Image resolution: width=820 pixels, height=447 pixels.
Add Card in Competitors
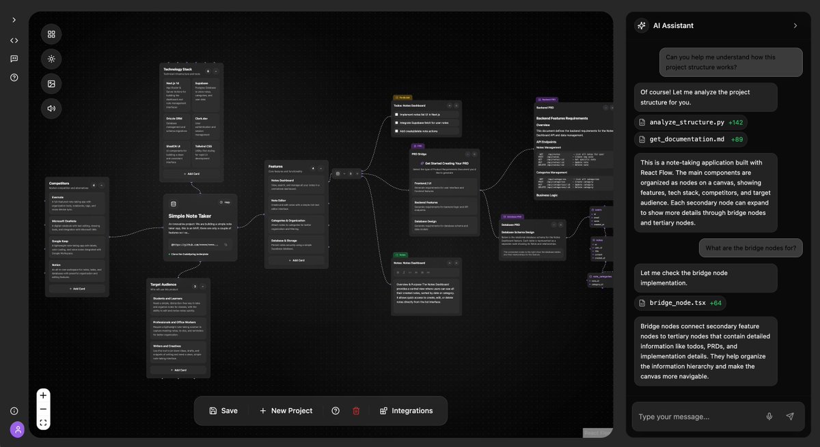(77, 289)
